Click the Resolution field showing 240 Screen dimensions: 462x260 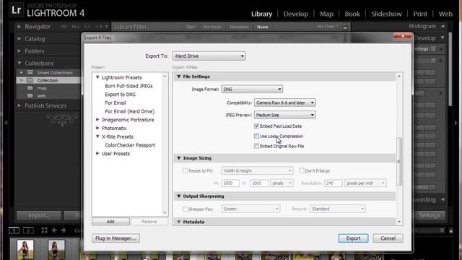[334, 183]
